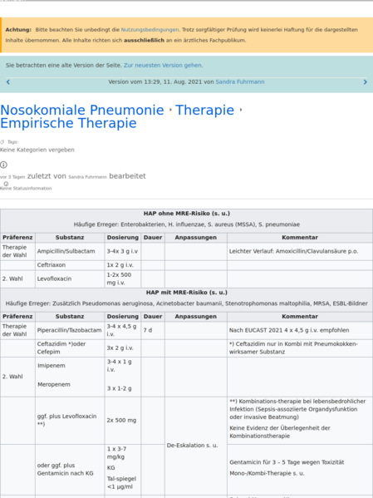
Task: Go to previous version with left arrow
Action: [x=8, y=82]
